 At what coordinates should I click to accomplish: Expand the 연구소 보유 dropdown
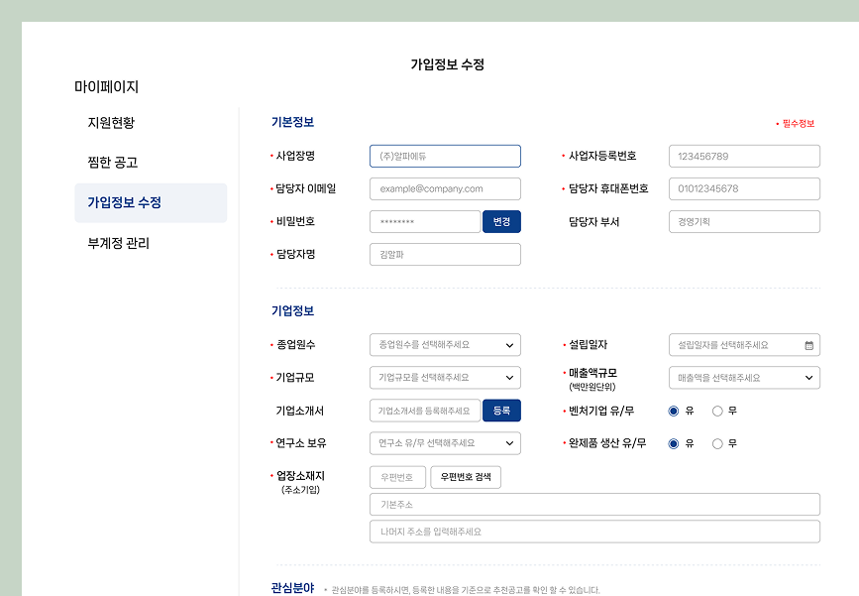tap(445, 443)
